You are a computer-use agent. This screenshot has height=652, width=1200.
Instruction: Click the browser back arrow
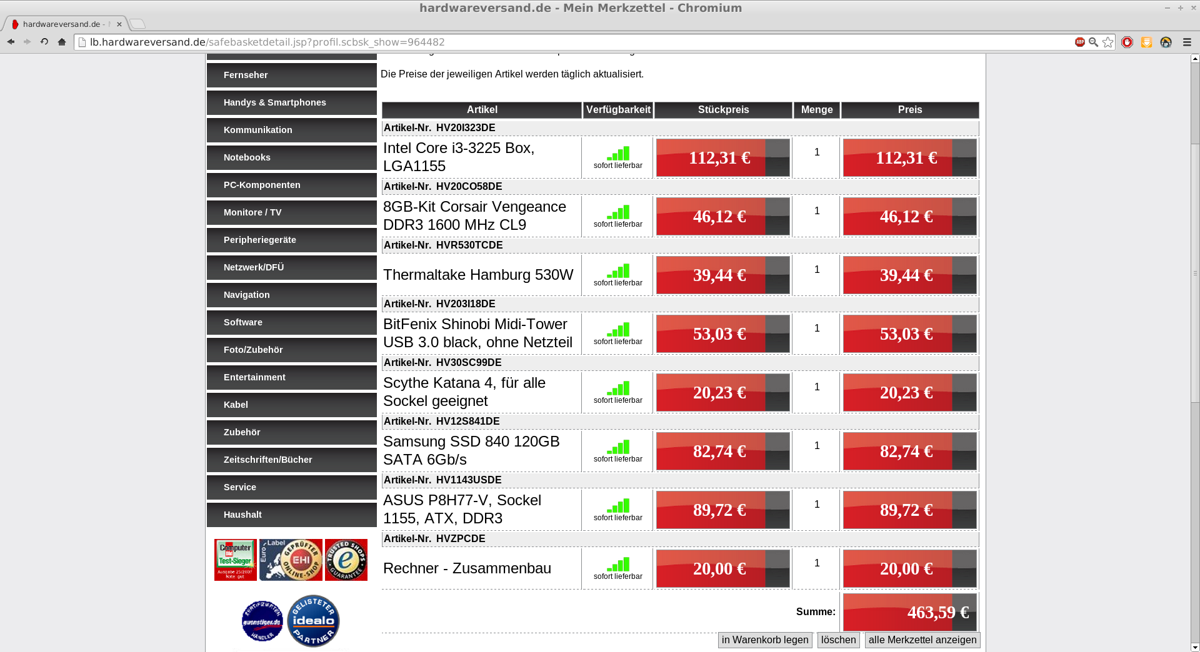point(11,42)
